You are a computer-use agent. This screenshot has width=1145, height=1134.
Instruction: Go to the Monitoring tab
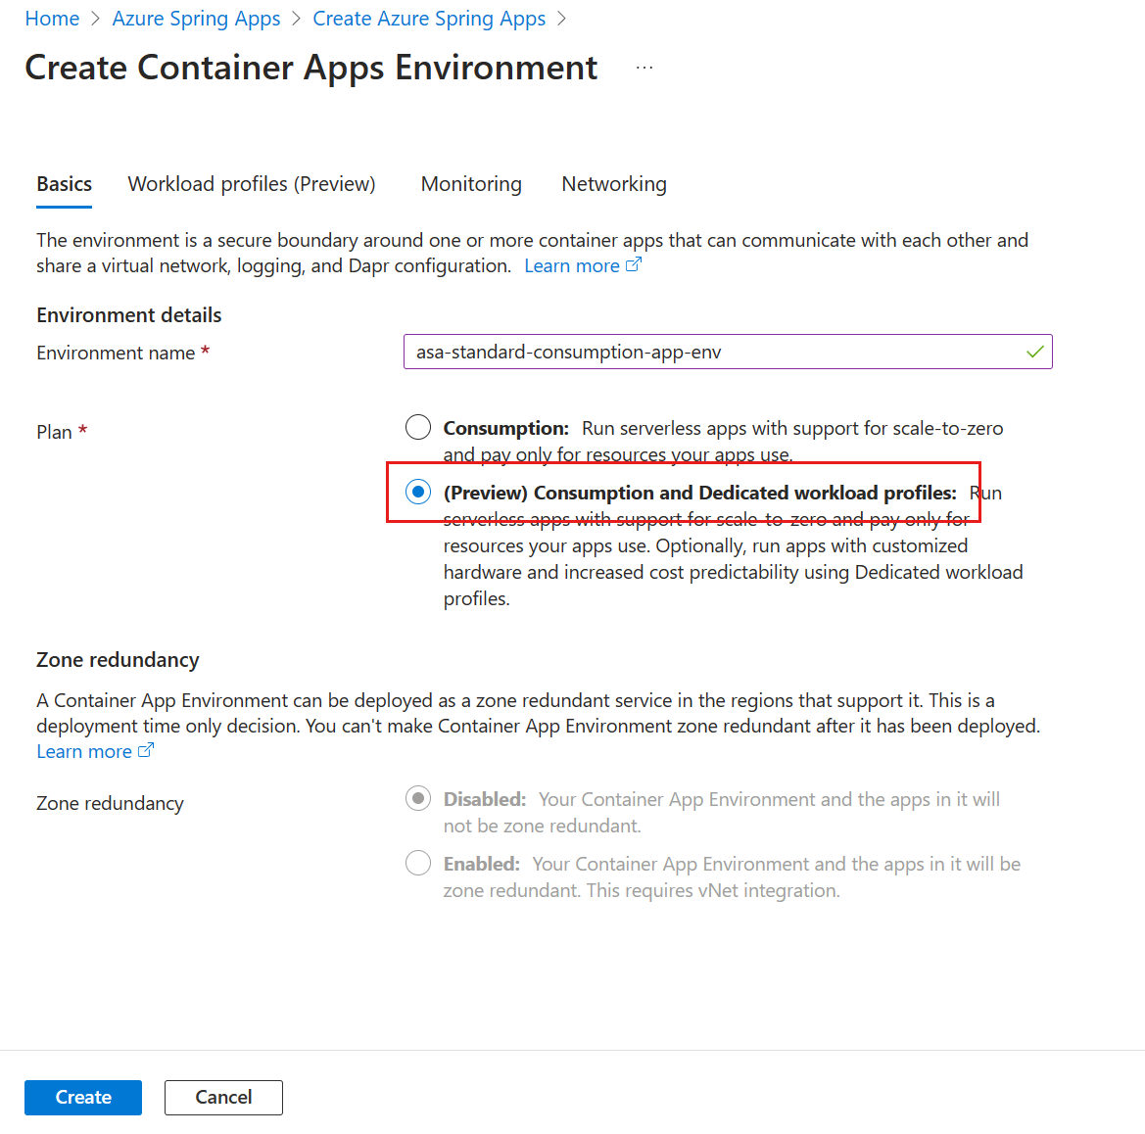click(471, 184)
